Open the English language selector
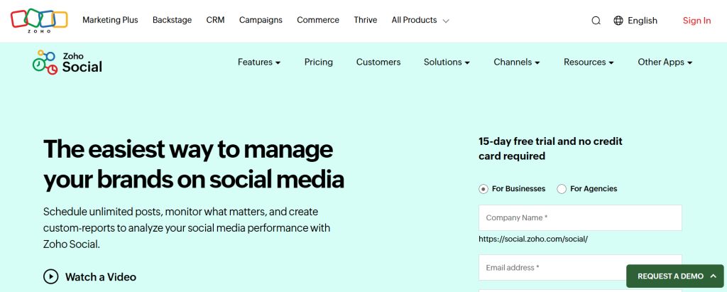Viewport: 727px width, 292px height. (x=642, y=21)
